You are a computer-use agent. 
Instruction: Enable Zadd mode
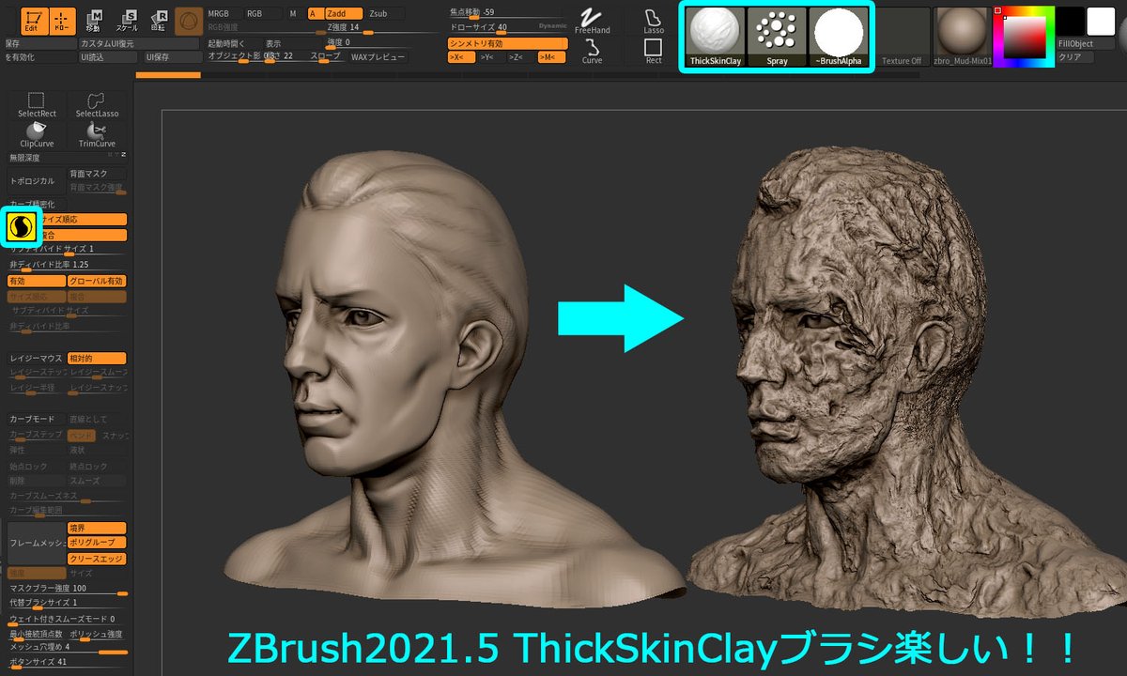(x=344, y=14)
